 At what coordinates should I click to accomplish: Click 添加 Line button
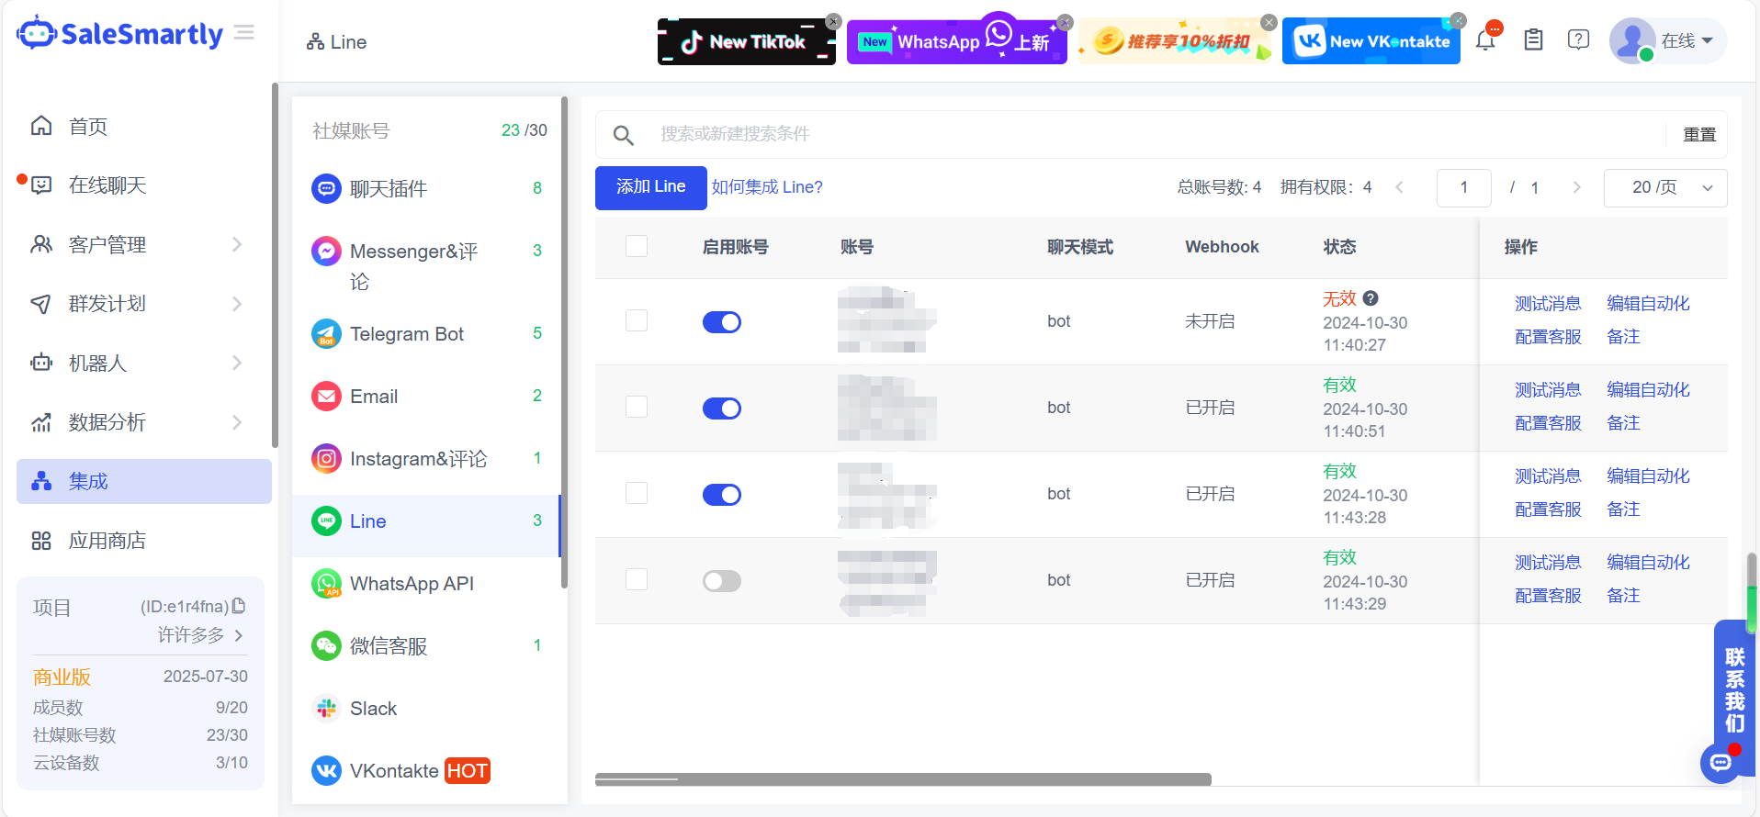pos(651,187)
